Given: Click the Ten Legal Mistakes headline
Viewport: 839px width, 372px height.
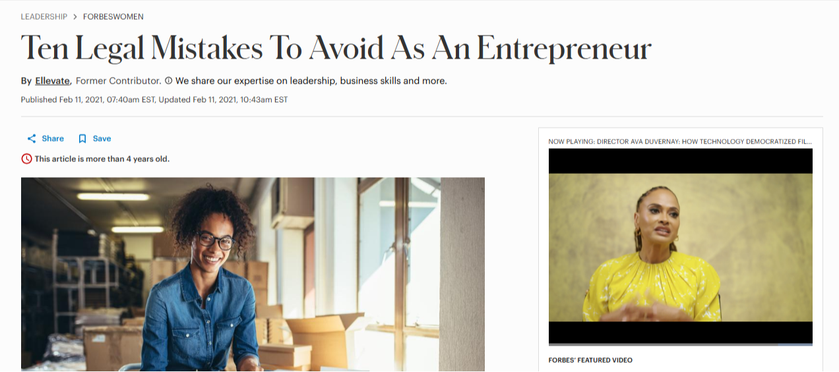Looking at the screenshot, I should coord(336,48).
